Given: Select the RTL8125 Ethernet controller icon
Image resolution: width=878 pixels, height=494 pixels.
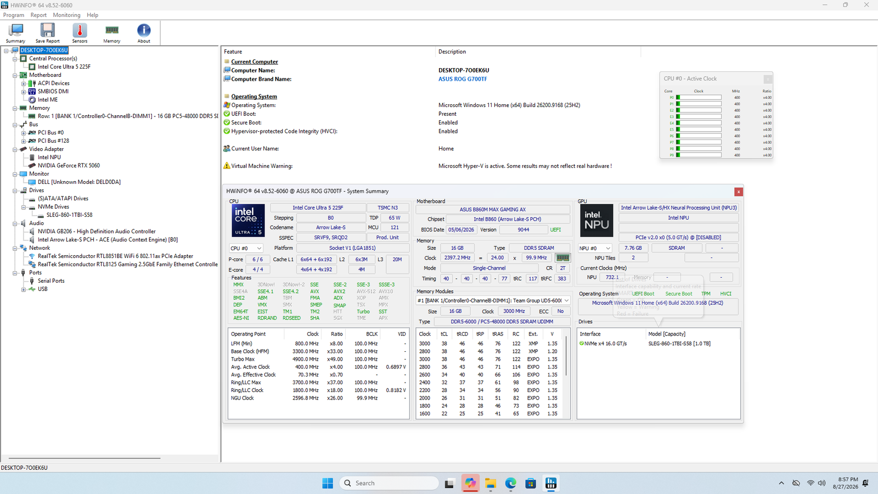Looking at the screenshot, I should [x=32, y=265].
